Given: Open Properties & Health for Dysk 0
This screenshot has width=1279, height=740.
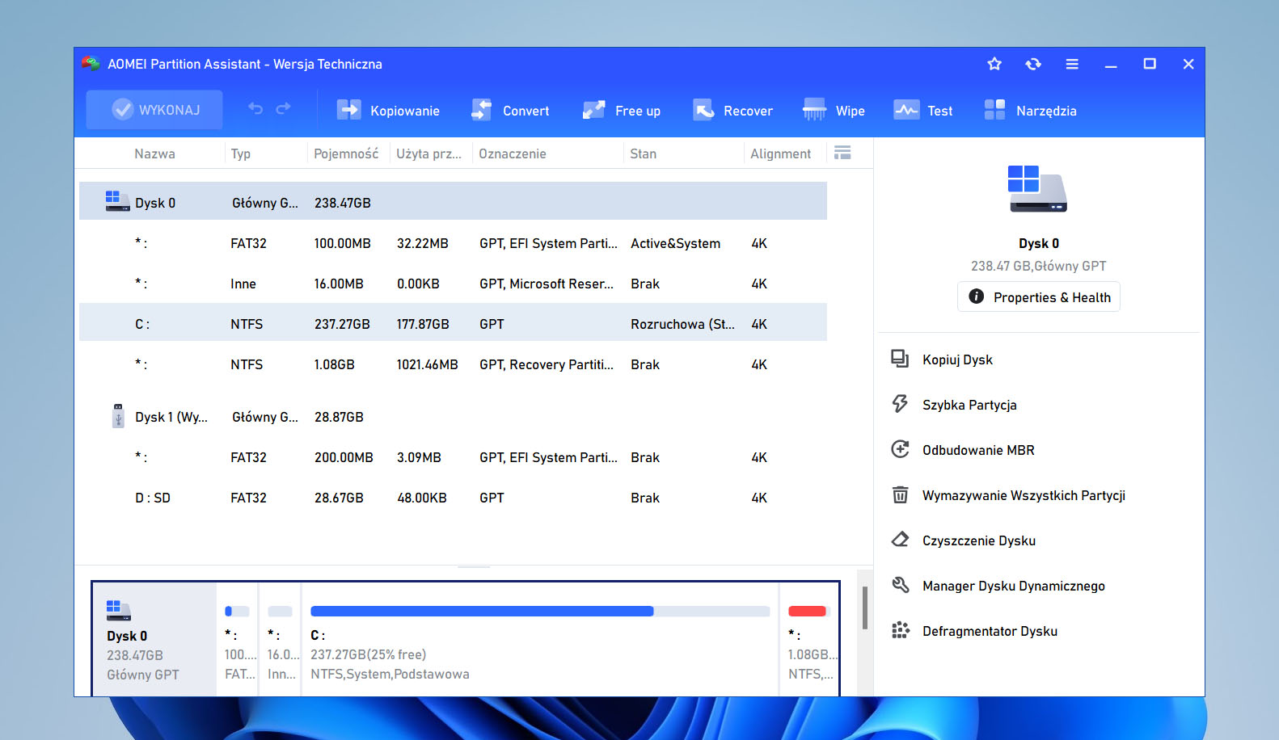Looking at the screenshot, I should pos(1039,297).
